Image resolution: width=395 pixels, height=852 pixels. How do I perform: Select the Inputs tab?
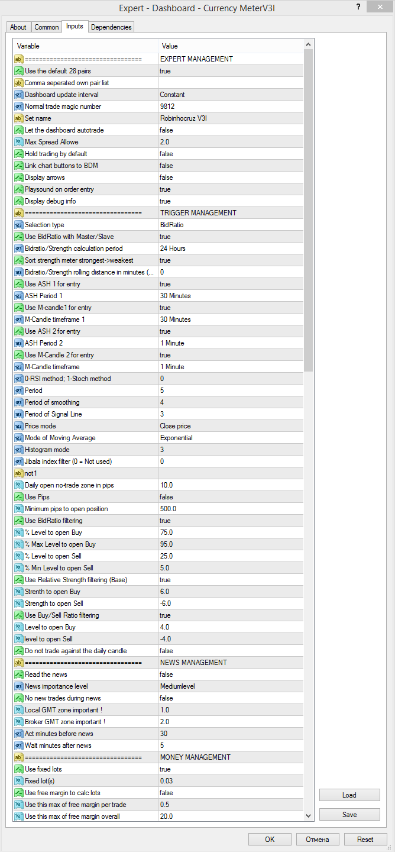(x=75, y=26)
